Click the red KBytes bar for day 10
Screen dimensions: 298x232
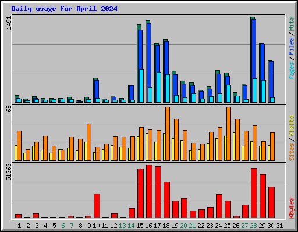[97, 206]
